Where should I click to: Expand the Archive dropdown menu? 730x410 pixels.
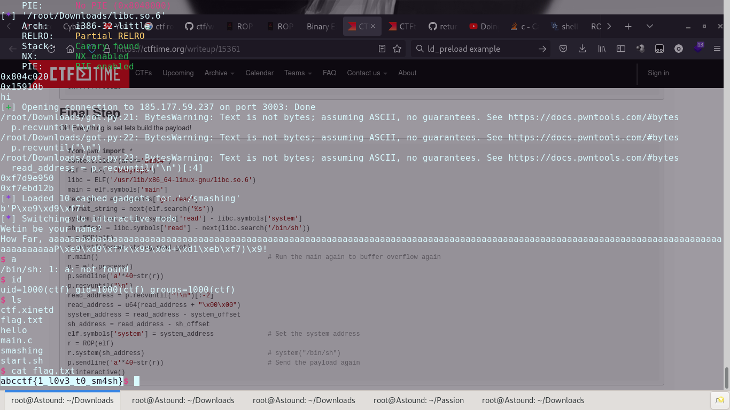[219, 73]
